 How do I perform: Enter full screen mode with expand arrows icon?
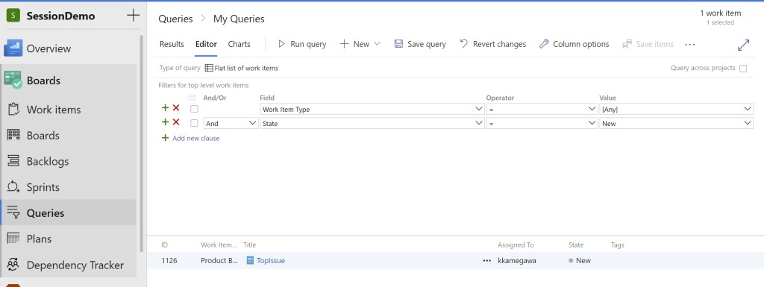point(744,45)
